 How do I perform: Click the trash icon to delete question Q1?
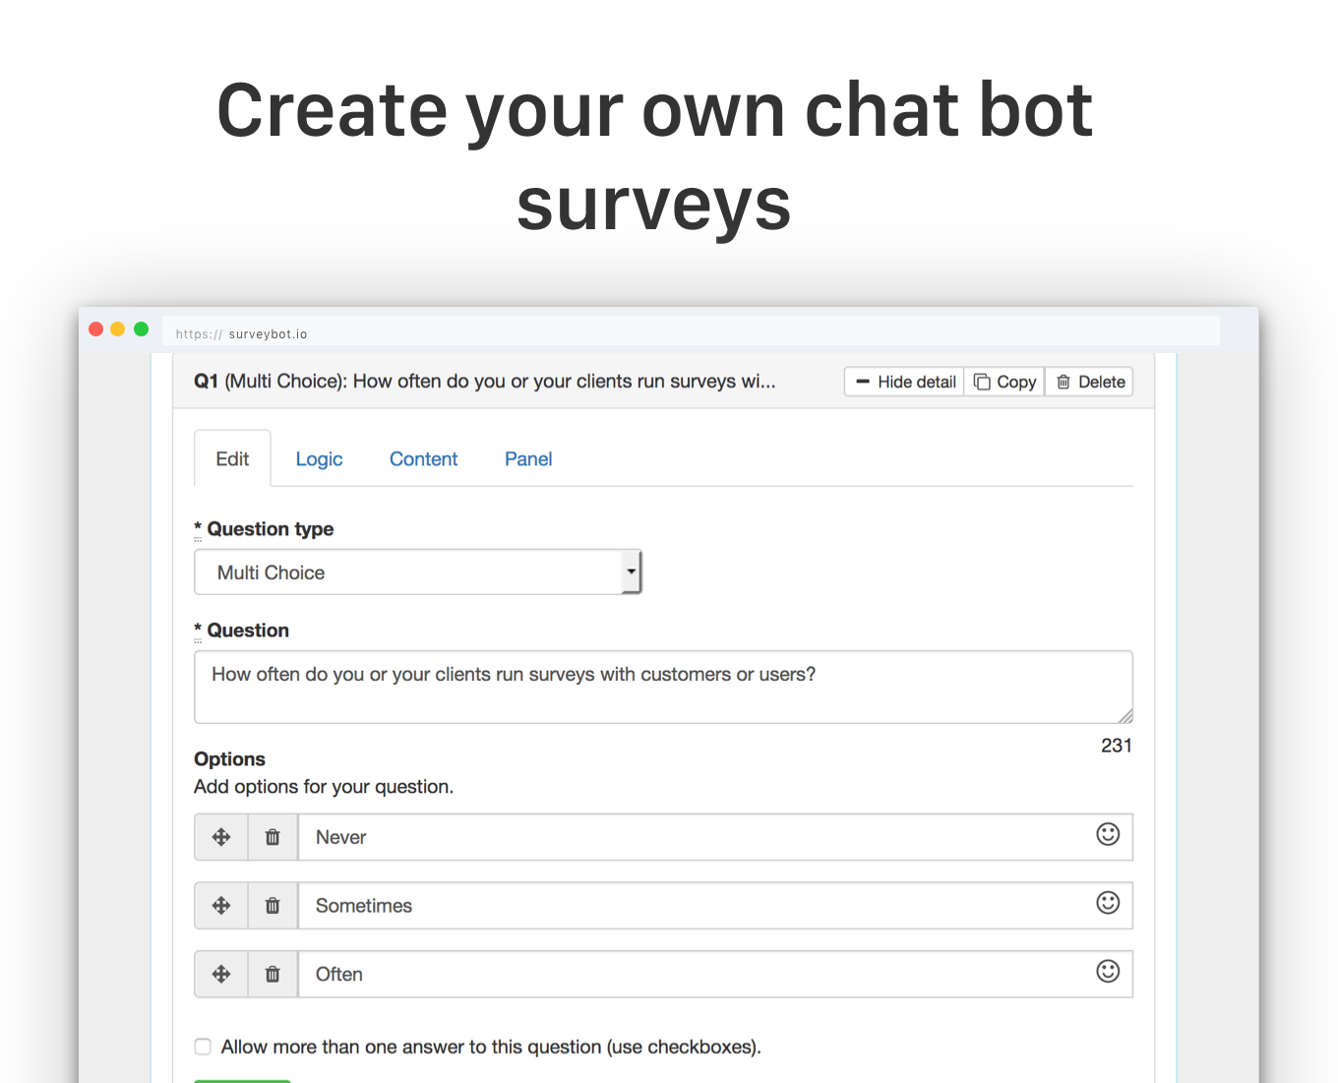[1064, 382]
